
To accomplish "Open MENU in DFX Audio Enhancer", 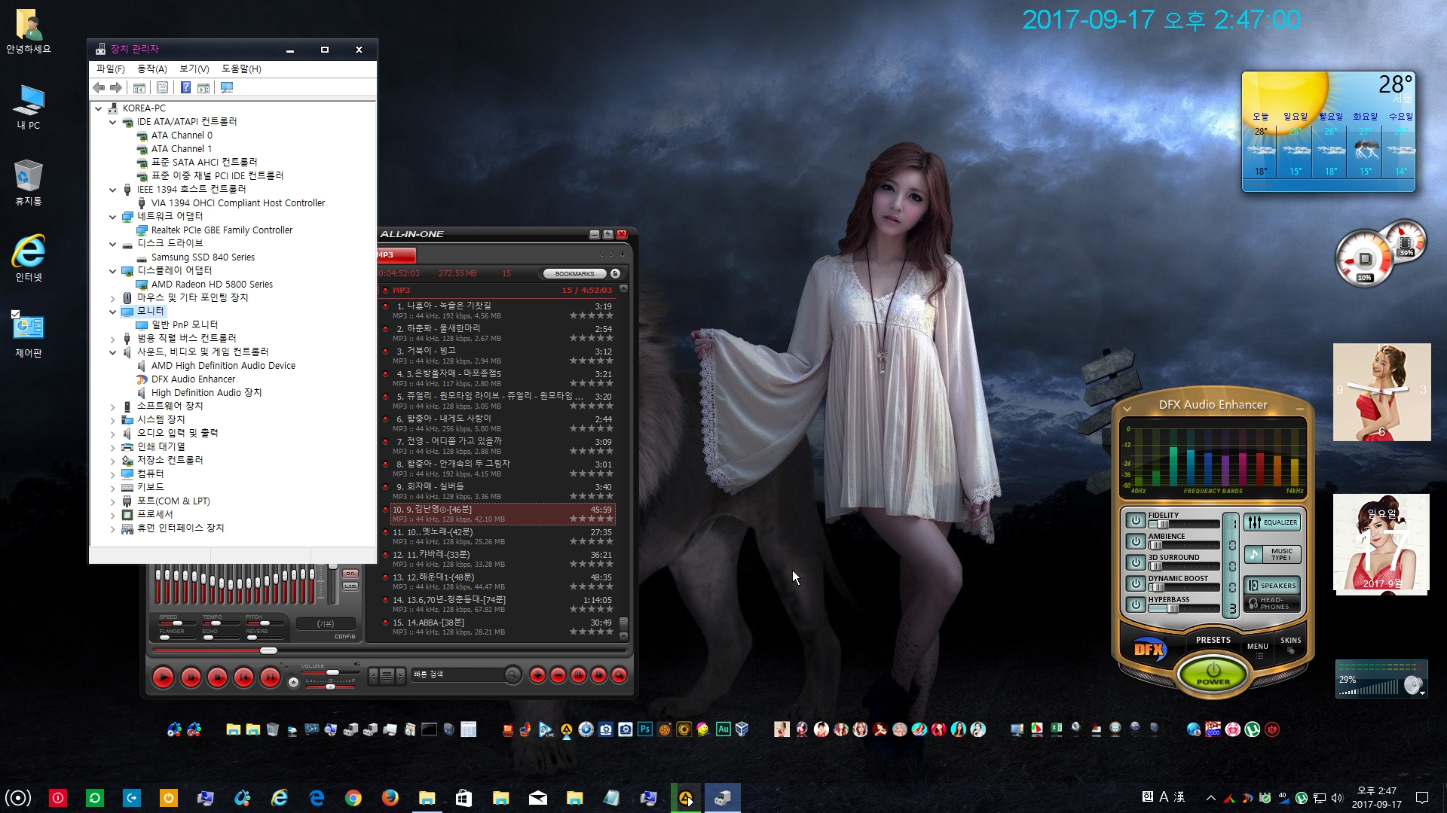I will tap(1258, 647).
